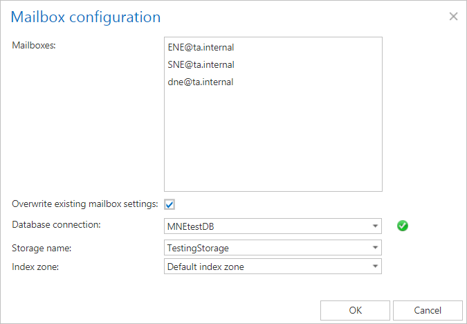The width and height of the screenshot is (467, 324).
Task: Click the Storage name label
Action: click(42, 246)
